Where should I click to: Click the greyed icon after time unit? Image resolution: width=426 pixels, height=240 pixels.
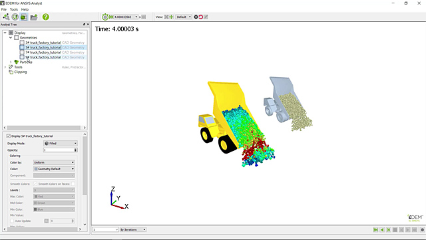(x=144, y=17)
